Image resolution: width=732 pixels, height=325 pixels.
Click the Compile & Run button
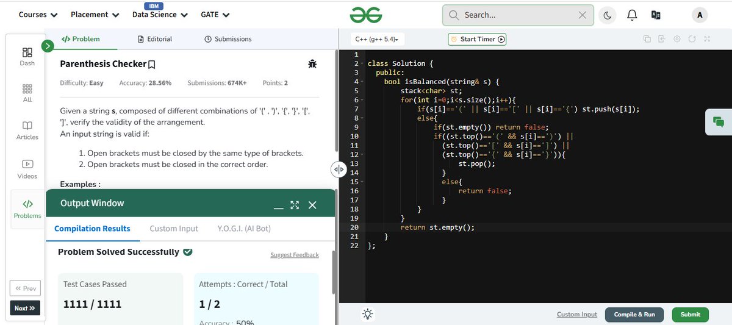point(634,315)
